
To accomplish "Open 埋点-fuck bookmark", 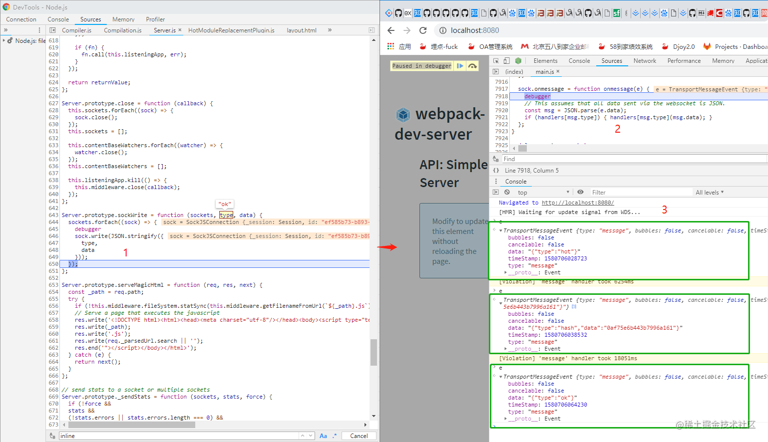I will pyautogui.click(x=438, y=46).
